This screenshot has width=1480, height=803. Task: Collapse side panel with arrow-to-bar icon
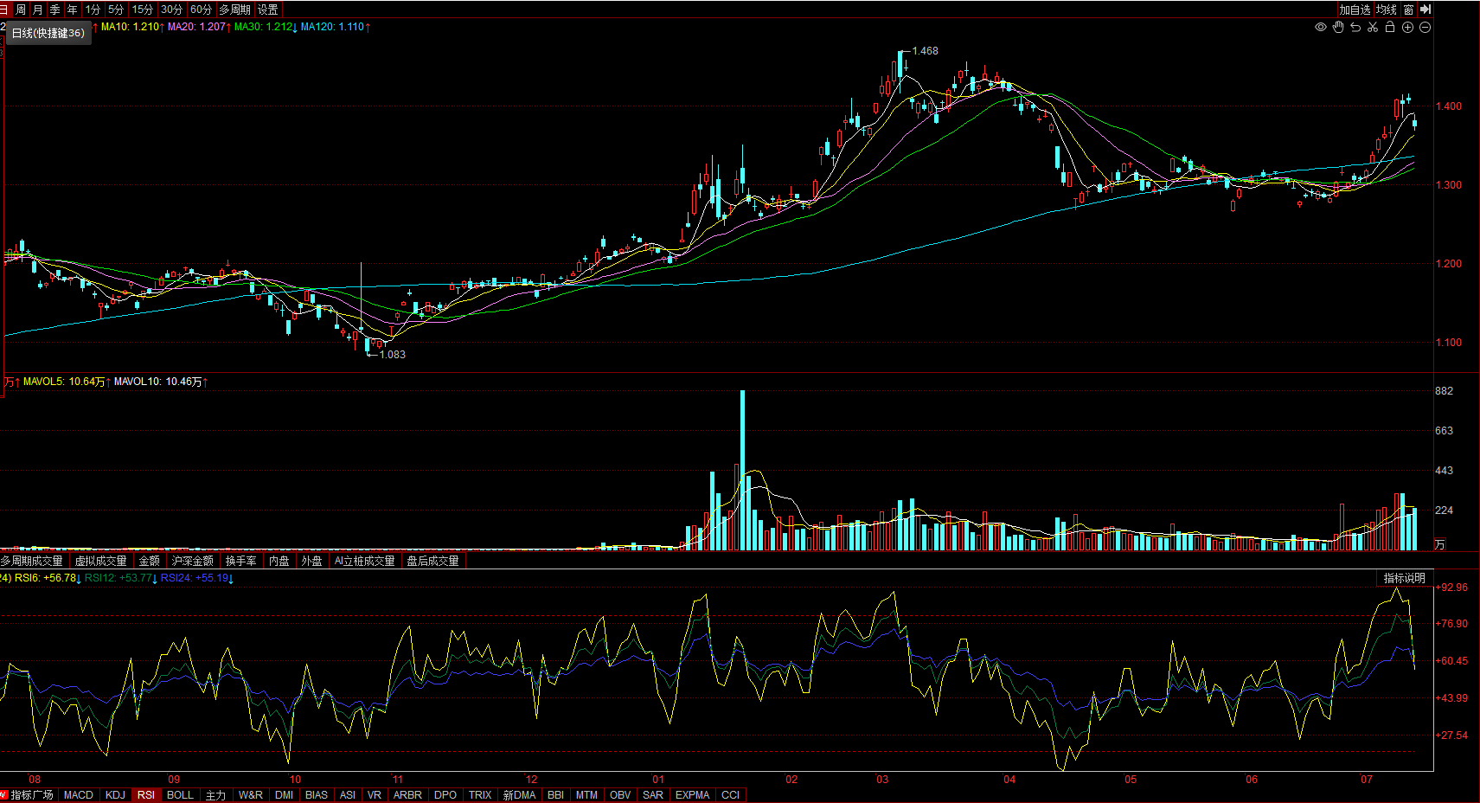coord(1426,10)
